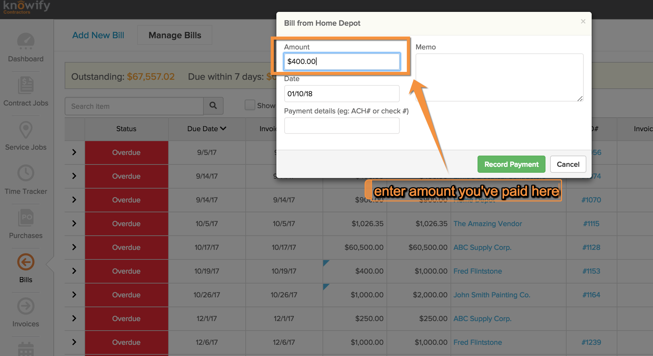
Task: Open invoice link #1164
Action: (x=591, y=295)
